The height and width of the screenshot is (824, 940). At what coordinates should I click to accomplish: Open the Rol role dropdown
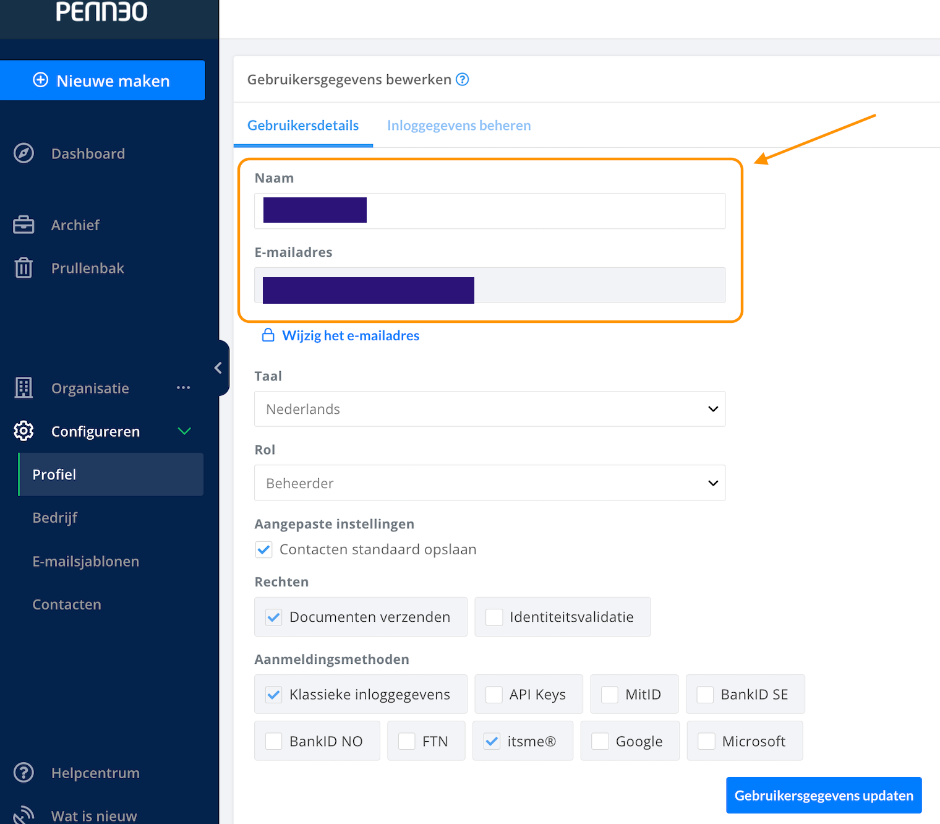tap(490, 483)
